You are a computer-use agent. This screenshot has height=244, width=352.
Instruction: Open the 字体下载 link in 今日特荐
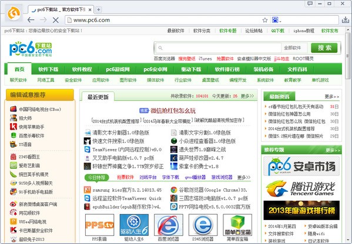(x=170, y=177)
